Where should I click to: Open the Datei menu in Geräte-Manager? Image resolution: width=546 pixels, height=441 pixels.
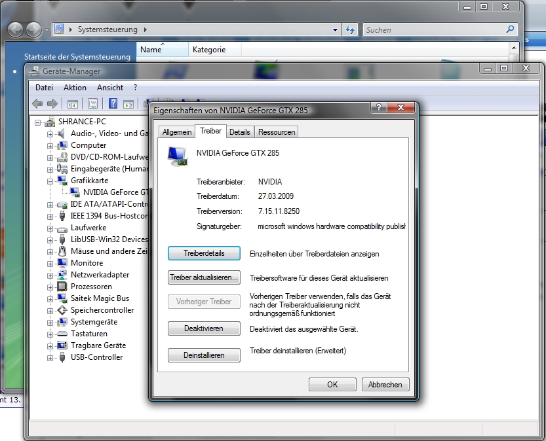click(x=44, y=88)
